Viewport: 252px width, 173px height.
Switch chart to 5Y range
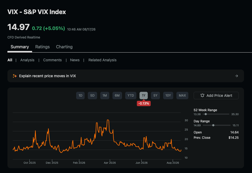(x=155, y=96)
